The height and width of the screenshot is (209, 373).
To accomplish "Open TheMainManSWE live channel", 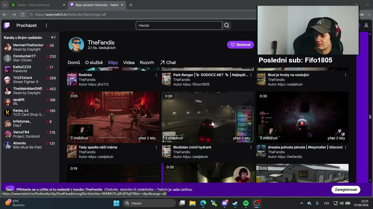I will tap(29, 91).
